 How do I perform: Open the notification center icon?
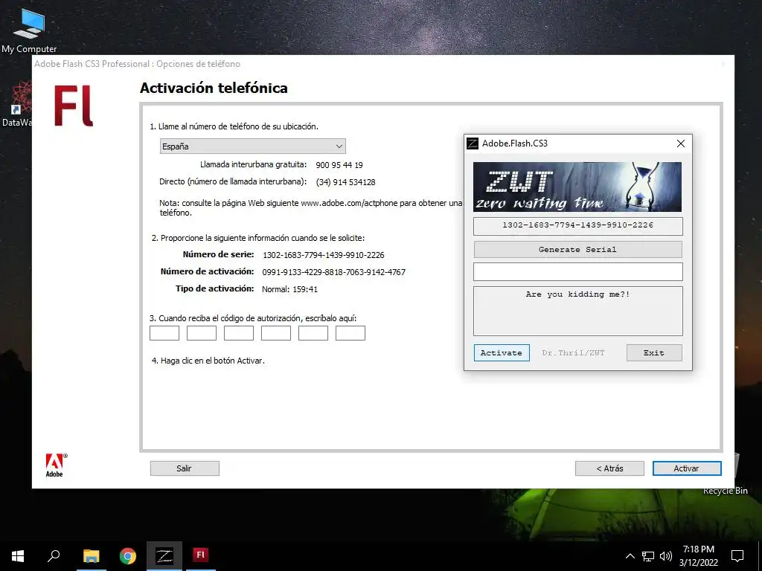(737, 556)
